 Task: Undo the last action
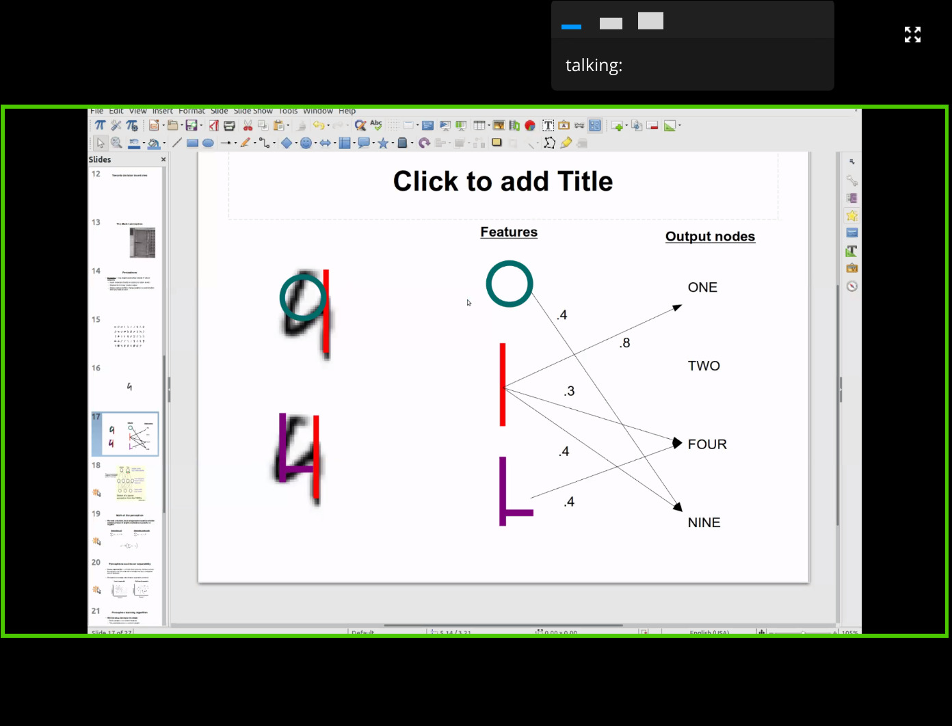318,125
